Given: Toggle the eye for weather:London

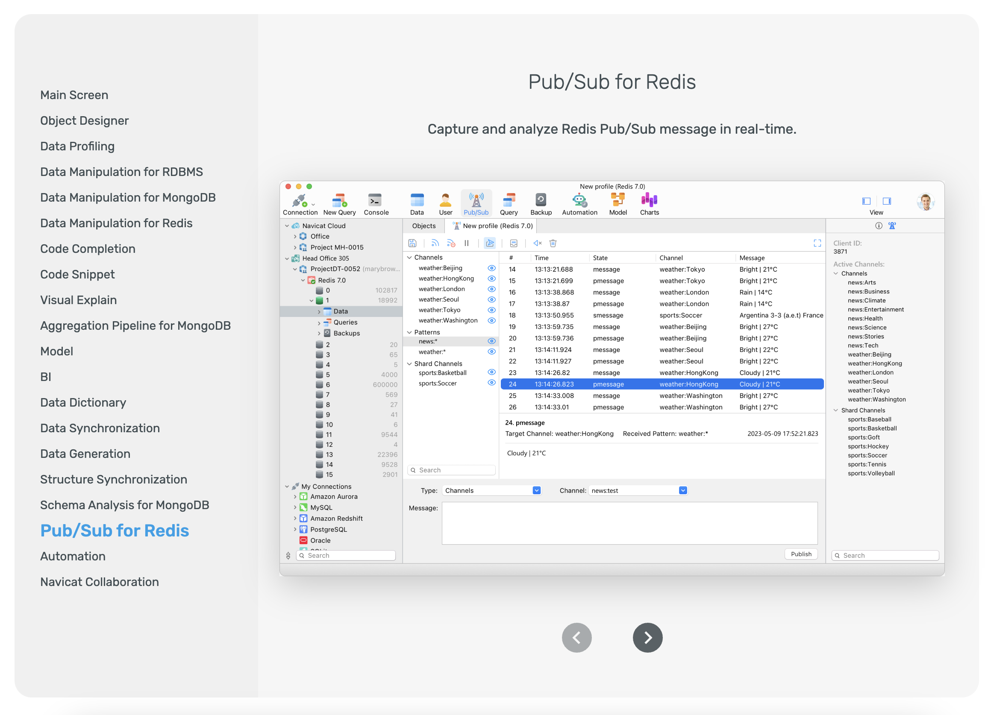Looking at the screenshot, I should click(492, 289).
